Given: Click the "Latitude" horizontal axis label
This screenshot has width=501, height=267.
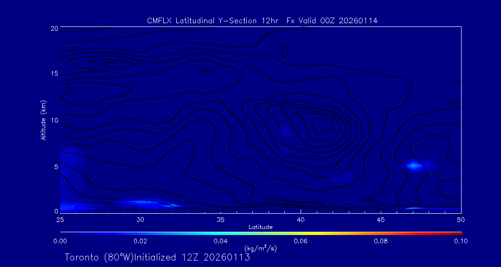Looking at the screenshot, I should click(261, 227).
